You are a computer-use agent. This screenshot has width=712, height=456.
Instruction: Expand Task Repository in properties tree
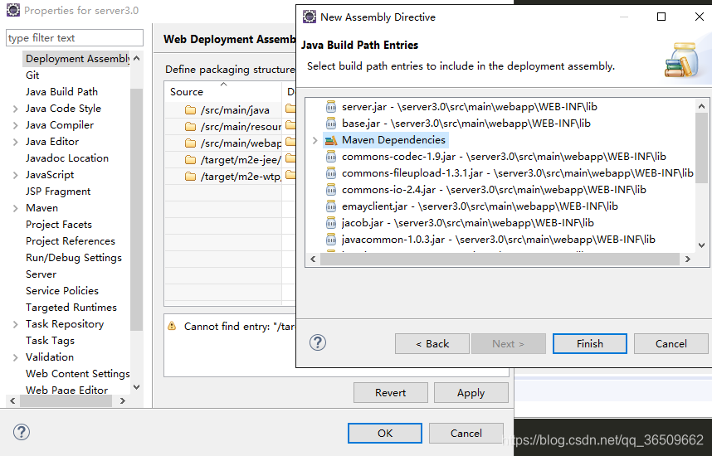(x=16, y=324)
